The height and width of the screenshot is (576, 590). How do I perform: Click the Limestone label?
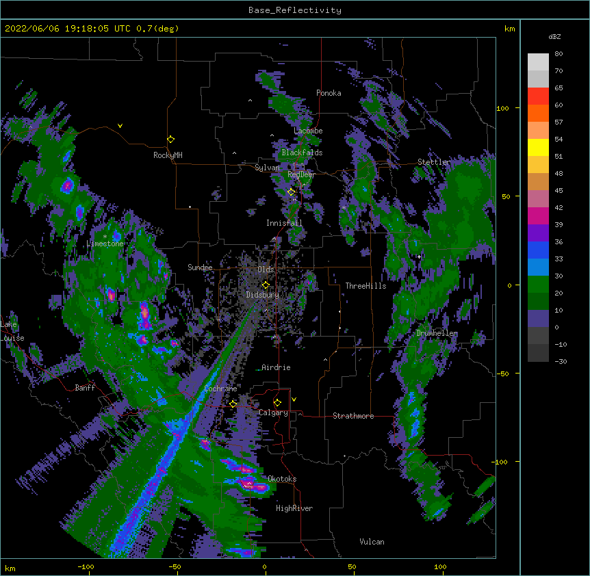coord(105,244)
